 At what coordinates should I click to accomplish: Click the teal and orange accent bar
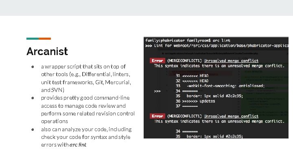(x=39, y=39)
